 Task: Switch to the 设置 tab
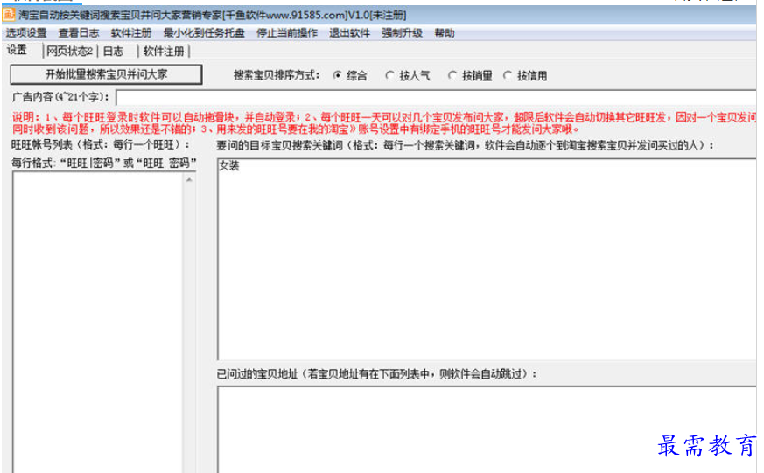click(x=18, y=50)
